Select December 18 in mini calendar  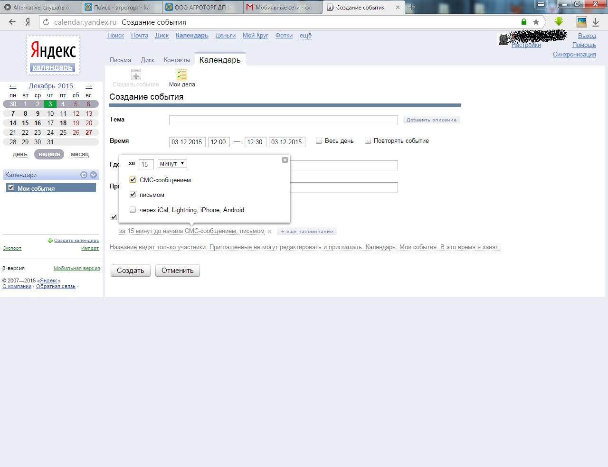(63, 123)
